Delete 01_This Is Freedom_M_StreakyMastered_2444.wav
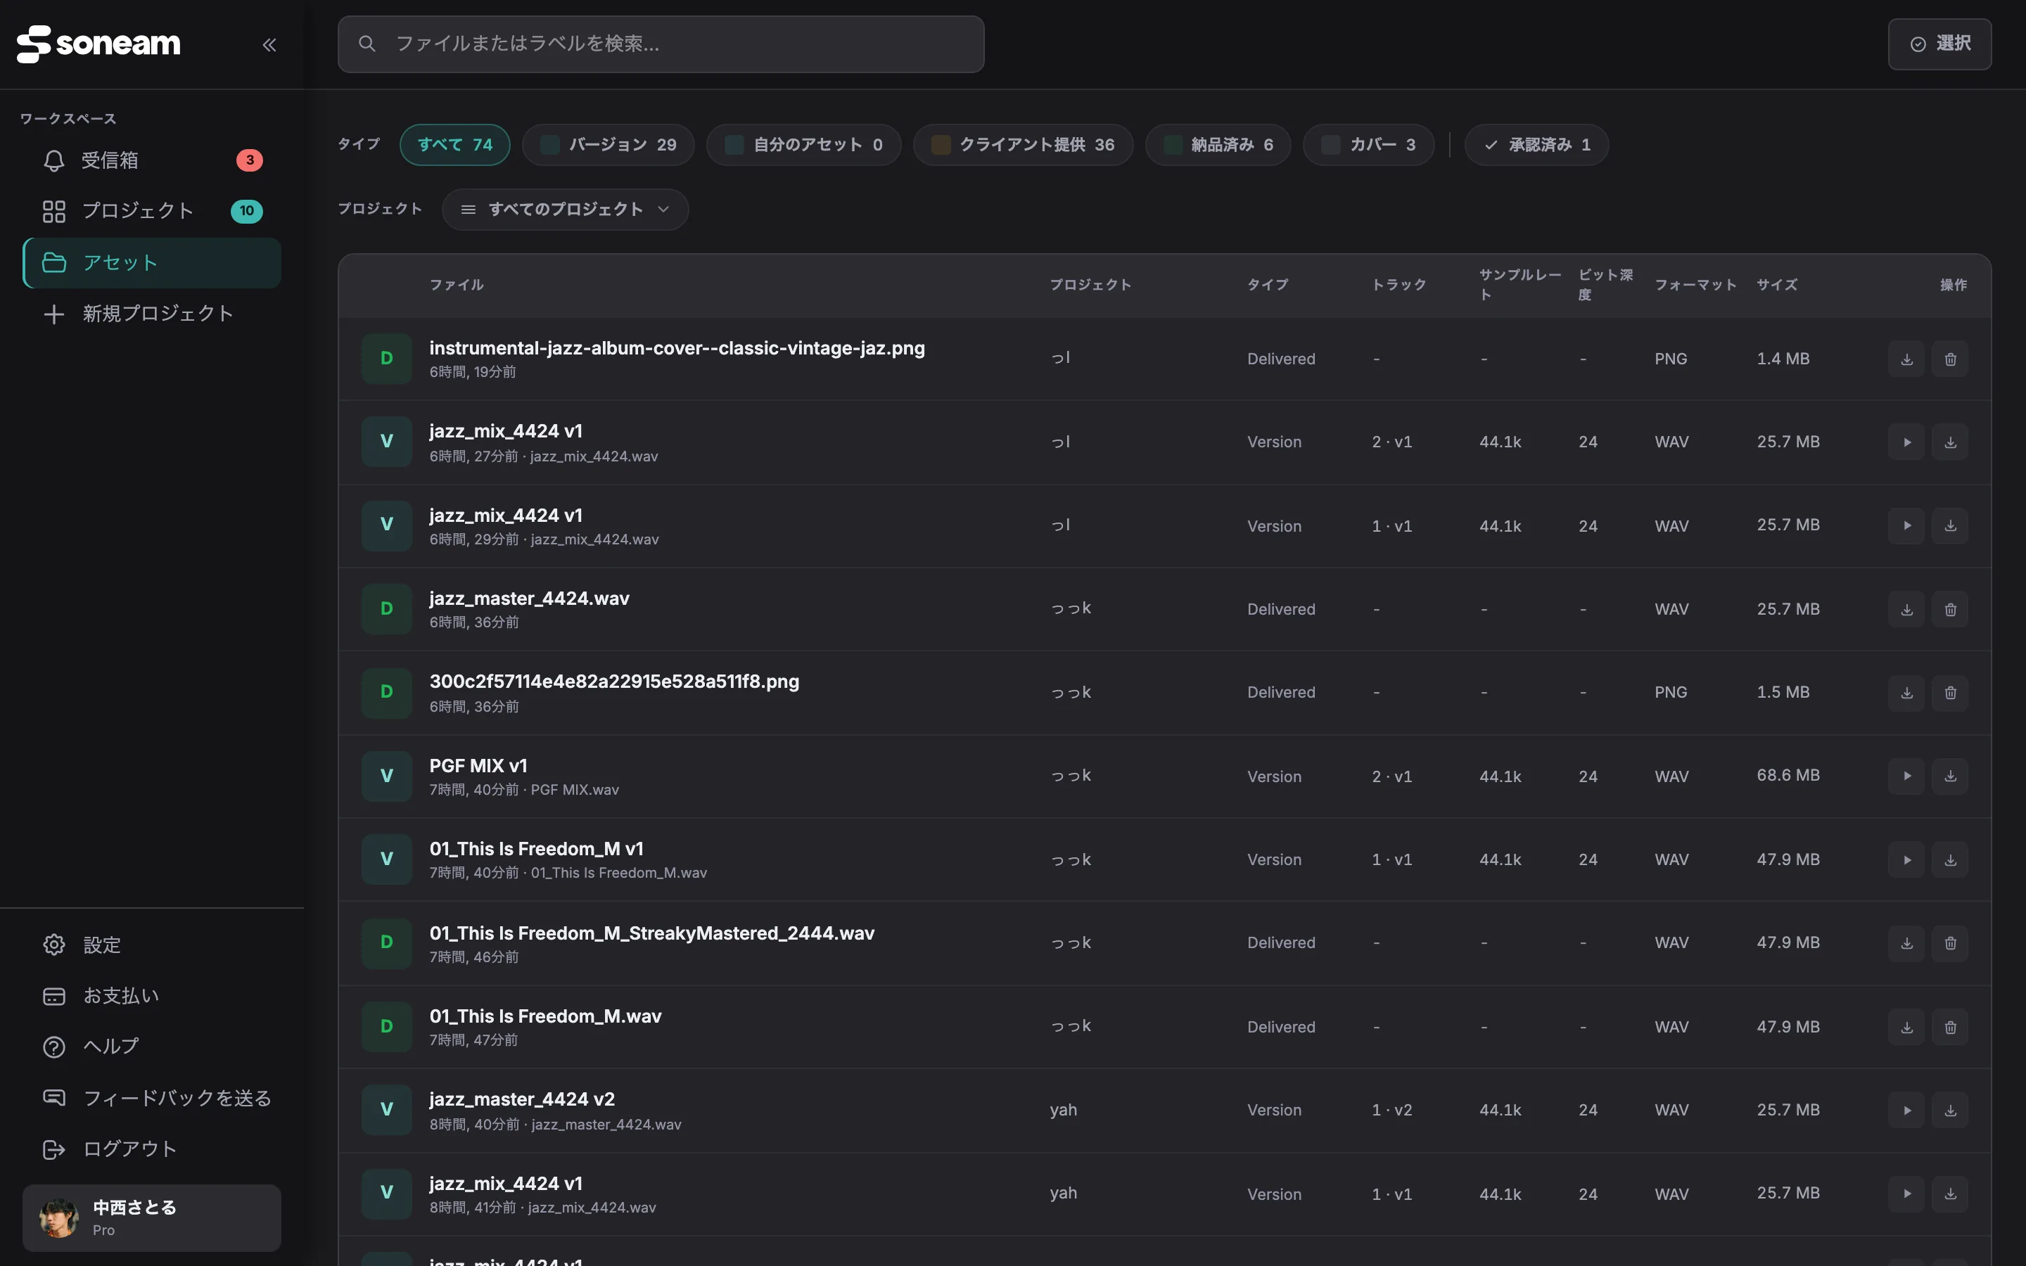 [x=1950, y=942]
